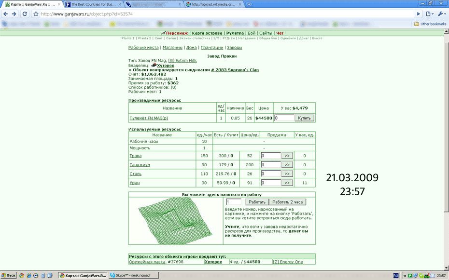
Task: Click the Go arrow beside the address bar
Action: 419,13
